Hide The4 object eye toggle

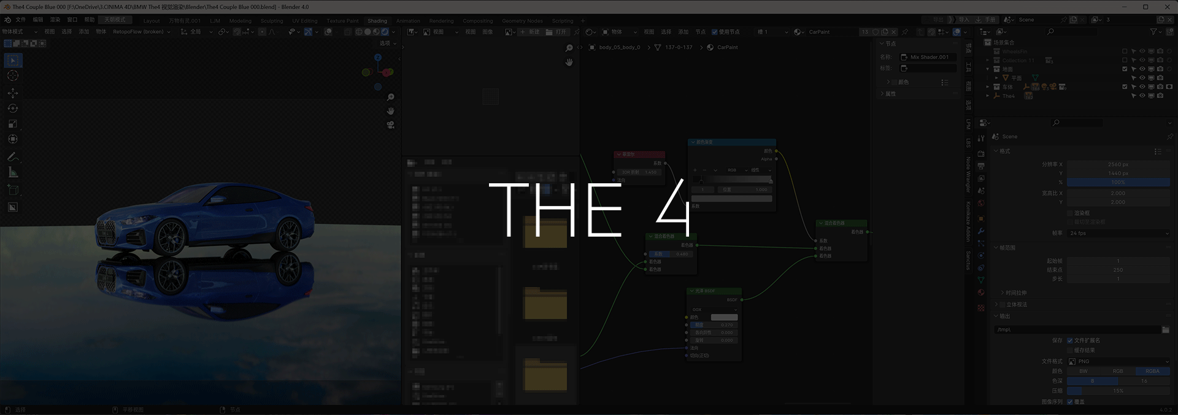coord(1142,96)
